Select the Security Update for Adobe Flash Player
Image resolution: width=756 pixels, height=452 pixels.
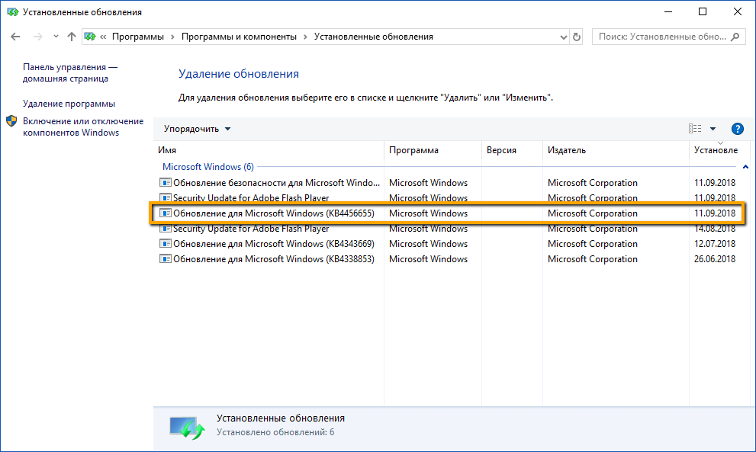pos(252,198)
